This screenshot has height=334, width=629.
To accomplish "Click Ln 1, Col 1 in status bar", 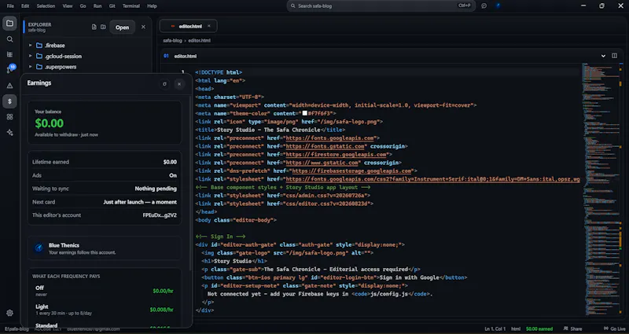I will [x=495, y=328].
